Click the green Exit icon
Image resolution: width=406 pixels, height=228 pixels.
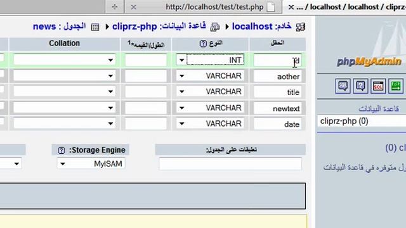coord(396,86)
